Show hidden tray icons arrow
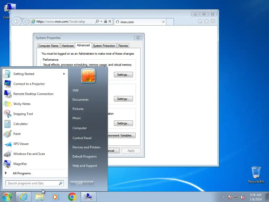The height and width of the screenshot is (202, 269). tap(223, 197)
